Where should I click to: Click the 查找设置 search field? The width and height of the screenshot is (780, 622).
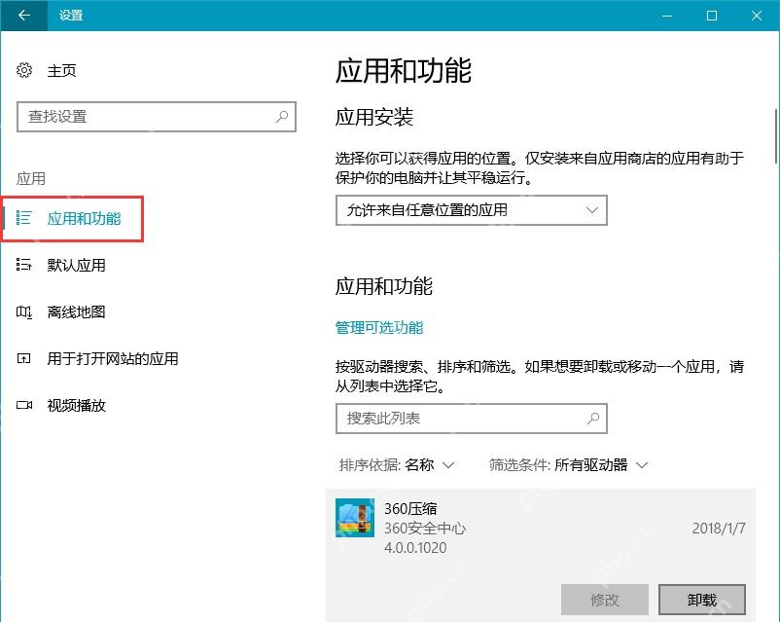[157, 117]
